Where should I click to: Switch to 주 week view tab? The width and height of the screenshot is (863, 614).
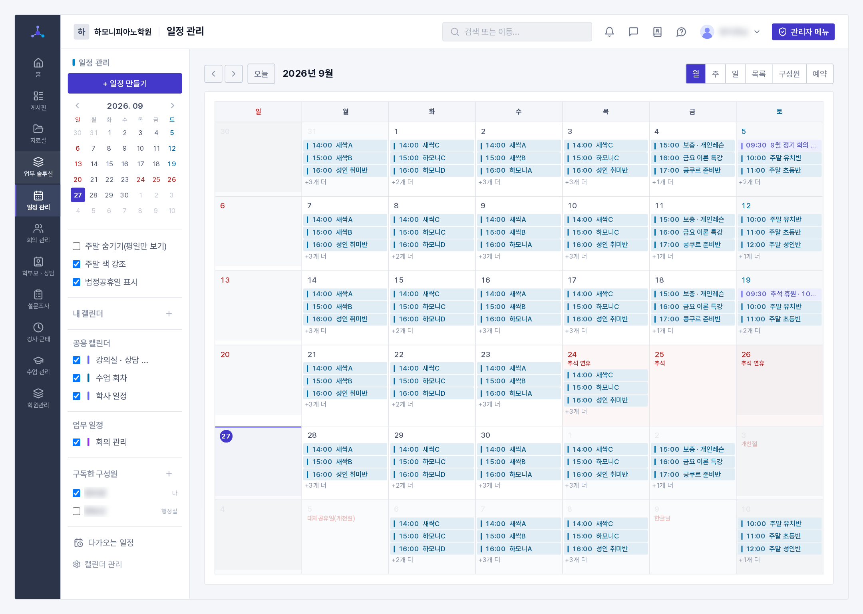(x=716, y=74)
